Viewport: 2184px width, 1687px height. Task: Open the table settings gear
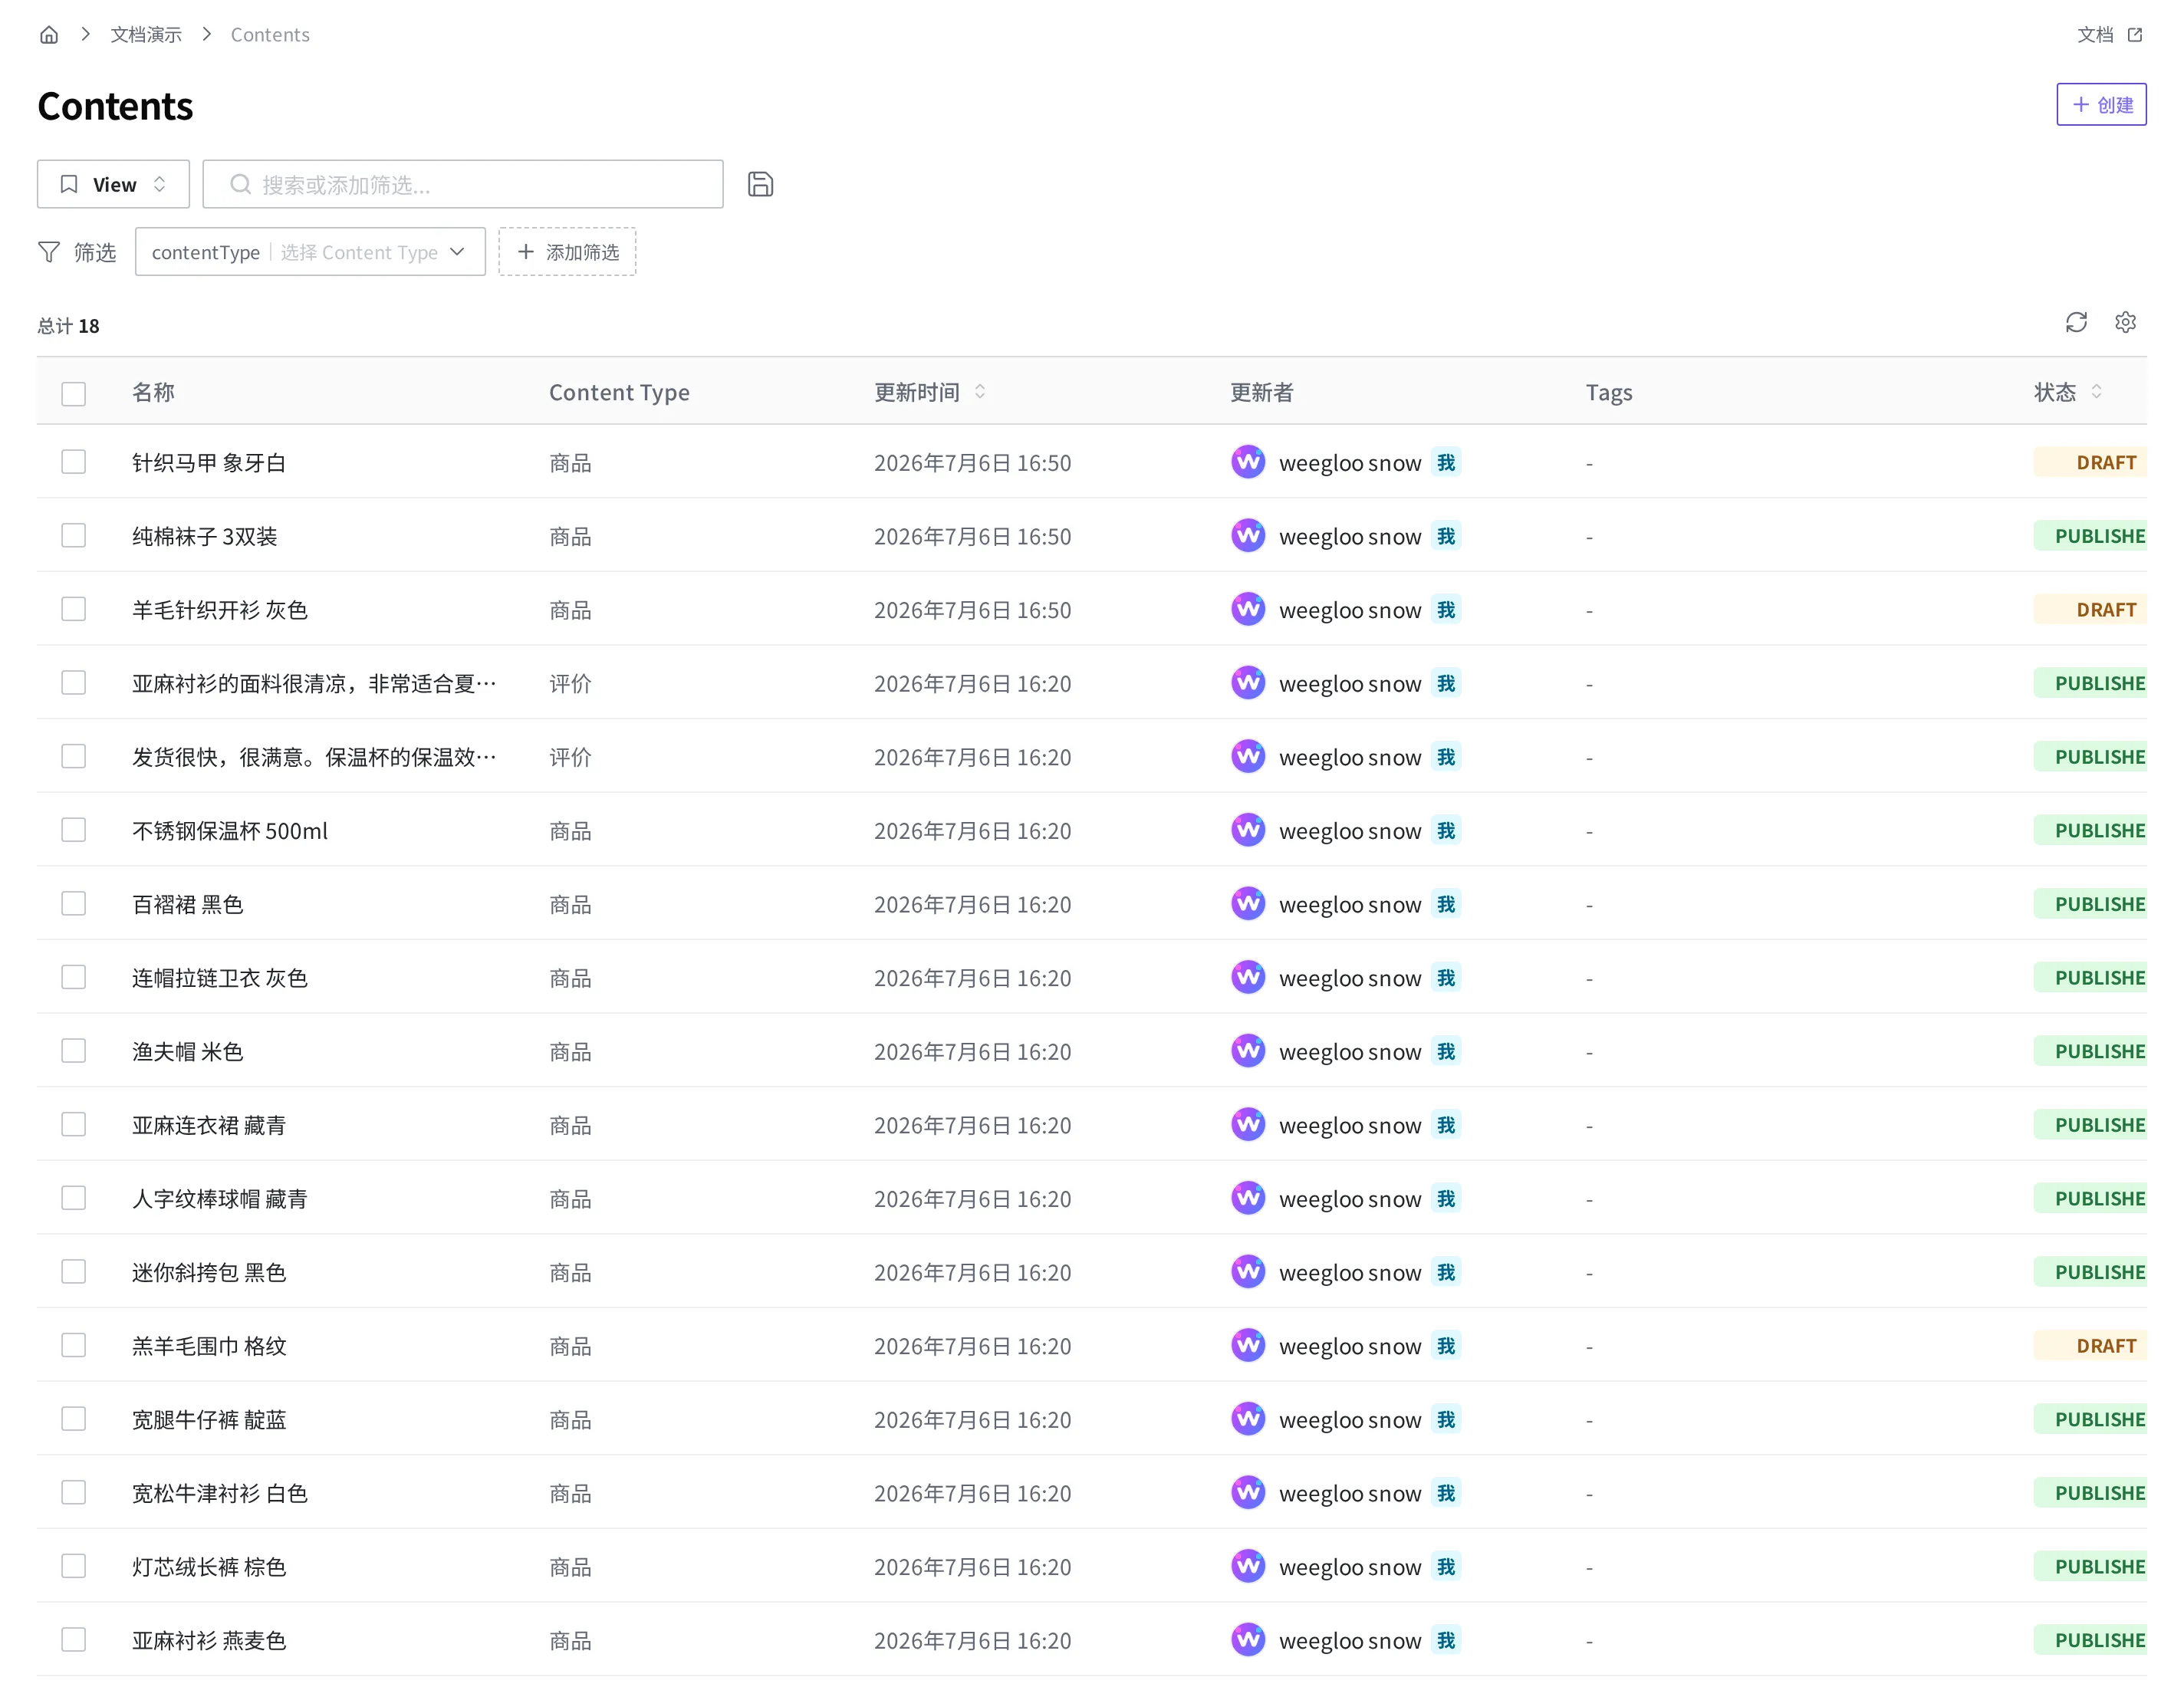(x=2125, y=322)
